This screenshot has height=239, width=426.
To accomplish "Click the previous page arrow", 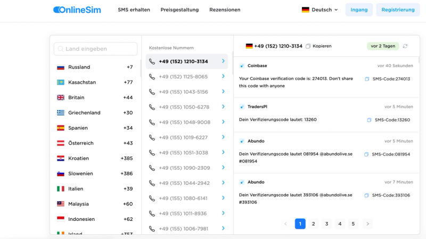I will pyautogui.click(x=285, y=224).
